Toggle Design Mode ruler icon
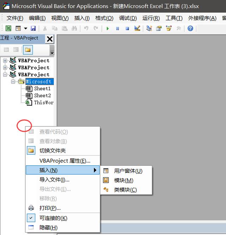The image size is (226, 235). [137, 28]
